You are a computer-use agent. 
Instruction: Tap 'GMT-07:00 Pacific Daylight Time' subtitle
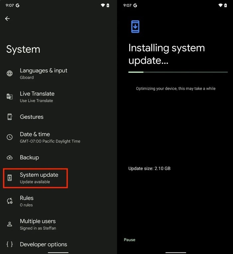(50, 141)
